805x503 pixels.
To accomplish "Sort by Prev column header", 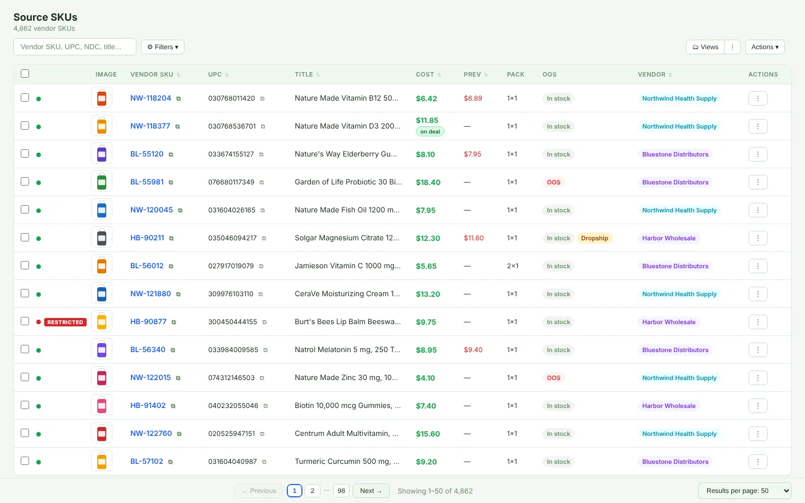I will (476, 74).
